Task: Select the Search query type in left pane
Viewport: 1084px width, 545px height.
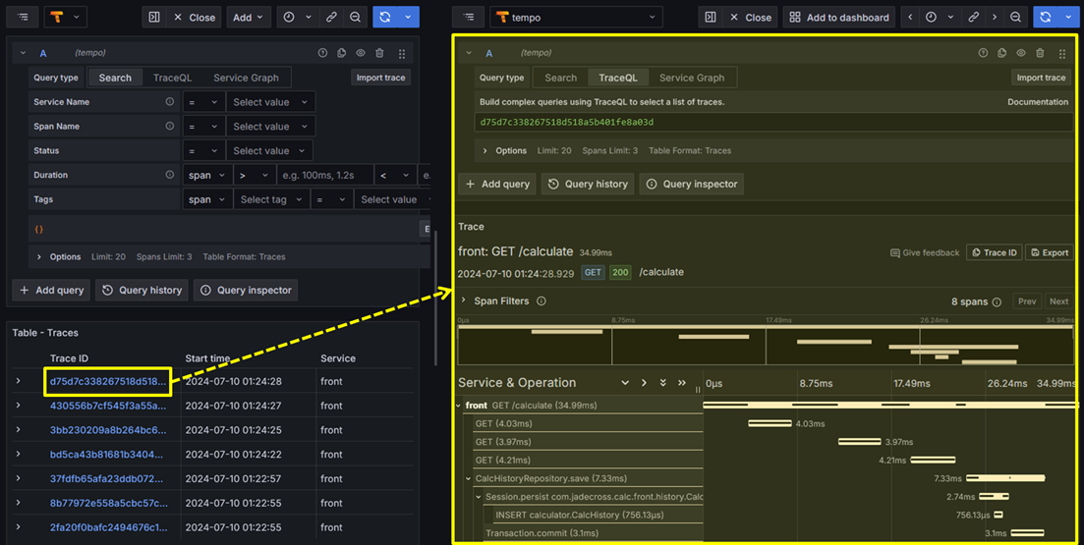Action: [x=115, y=78]
